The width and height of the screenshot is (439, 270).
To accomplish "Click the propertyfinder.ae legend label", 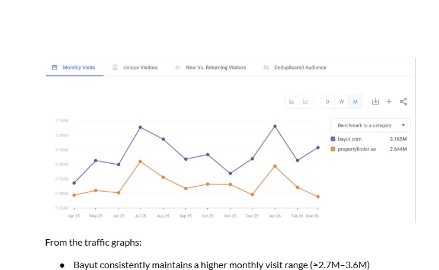I will coord(357,149).
